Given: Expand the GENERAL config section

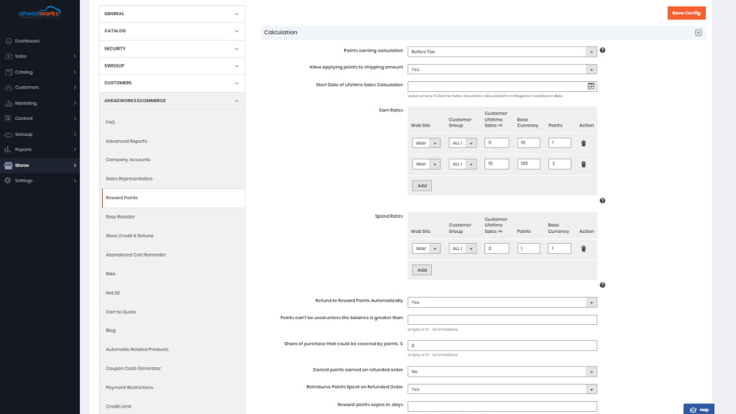Looking at the screenshot, I should pyautogui.click(x=172, y=14).
